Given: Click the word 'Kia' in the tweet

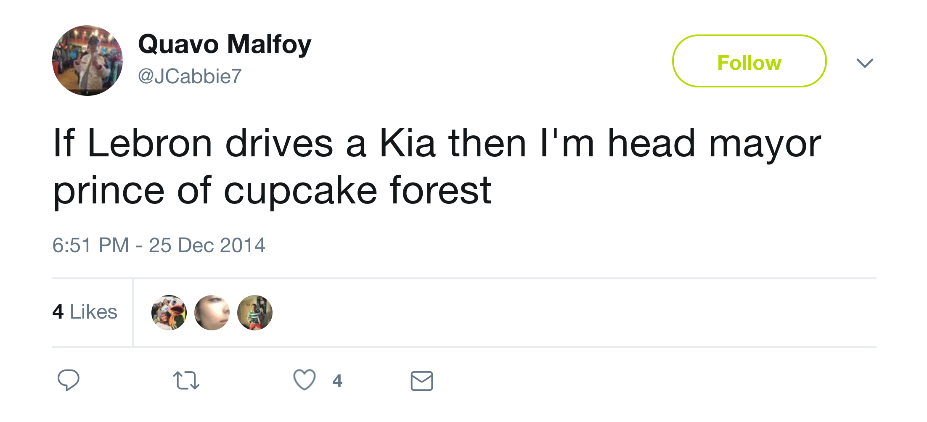Looking at the screenshot, I should [x=407, y=144].
